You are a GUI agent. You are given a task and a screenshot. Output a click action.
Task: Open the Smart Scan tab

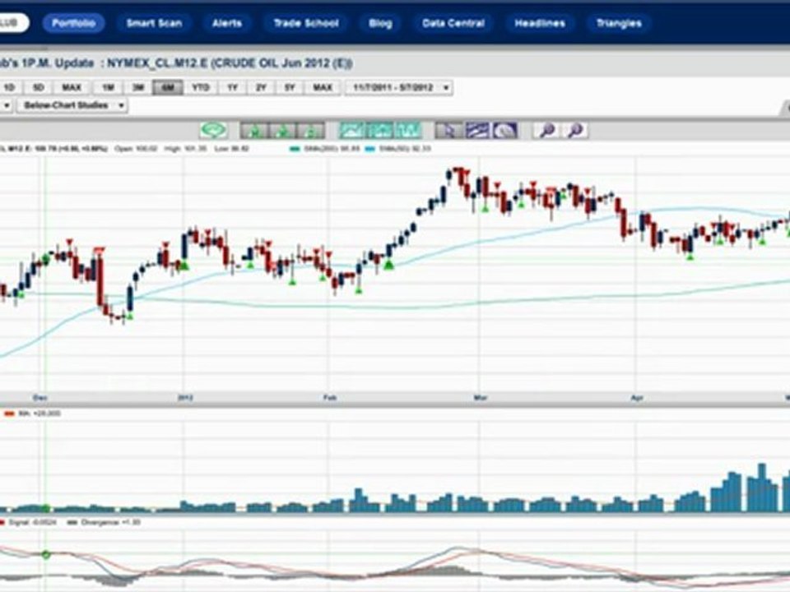[154, 23]
